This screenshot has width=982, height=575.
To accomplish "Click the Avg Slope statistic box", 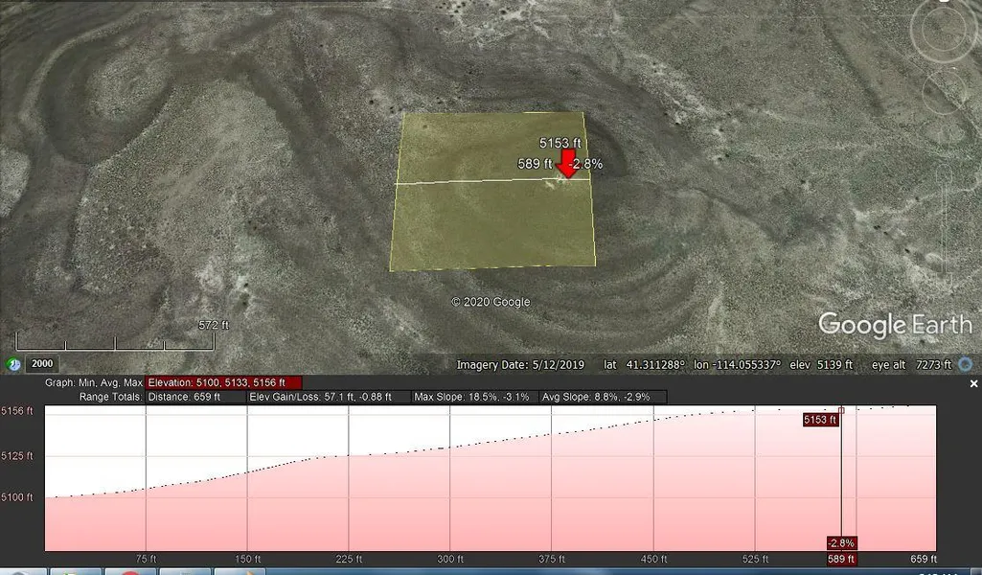I will [602, 396].
